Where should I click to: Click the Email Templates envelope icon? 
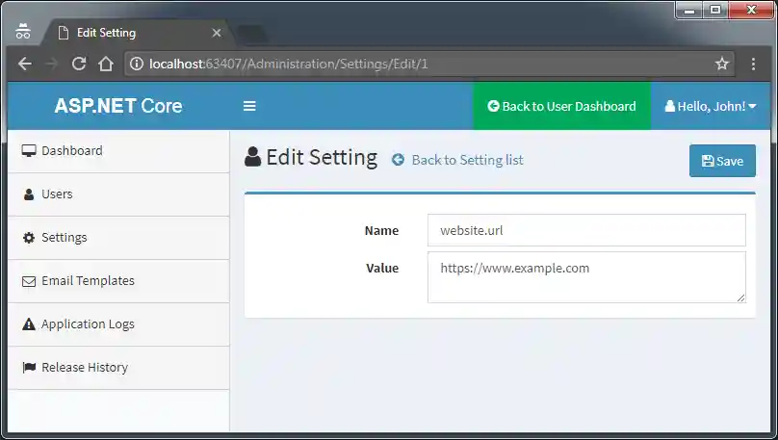(29, 281)
